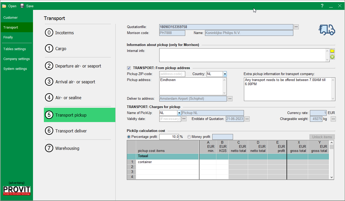Open Enddate of Quotation date picker
Screen dimensions: 345x201
[247, 119]
